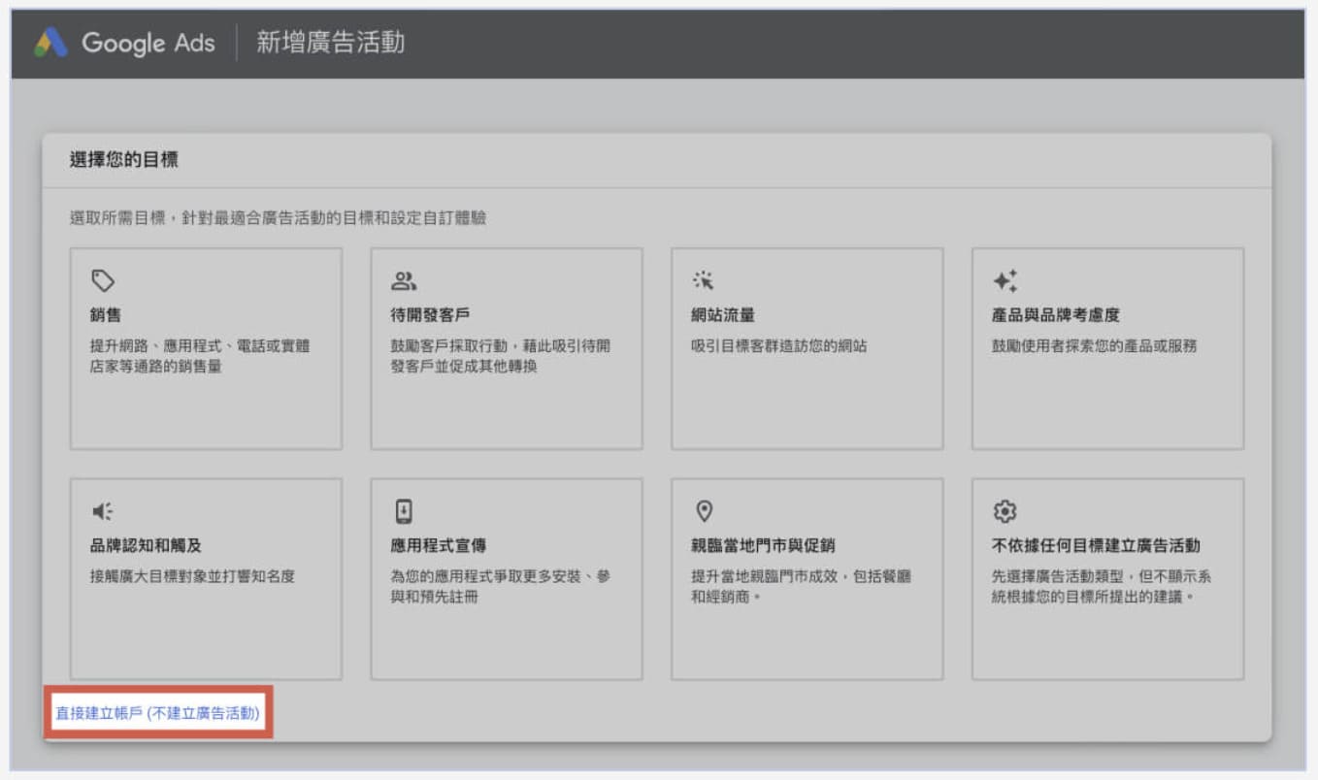Pick the 應用程式宣傳 goal card
This screenshot has width=1318, height=780.
(507, 579)
